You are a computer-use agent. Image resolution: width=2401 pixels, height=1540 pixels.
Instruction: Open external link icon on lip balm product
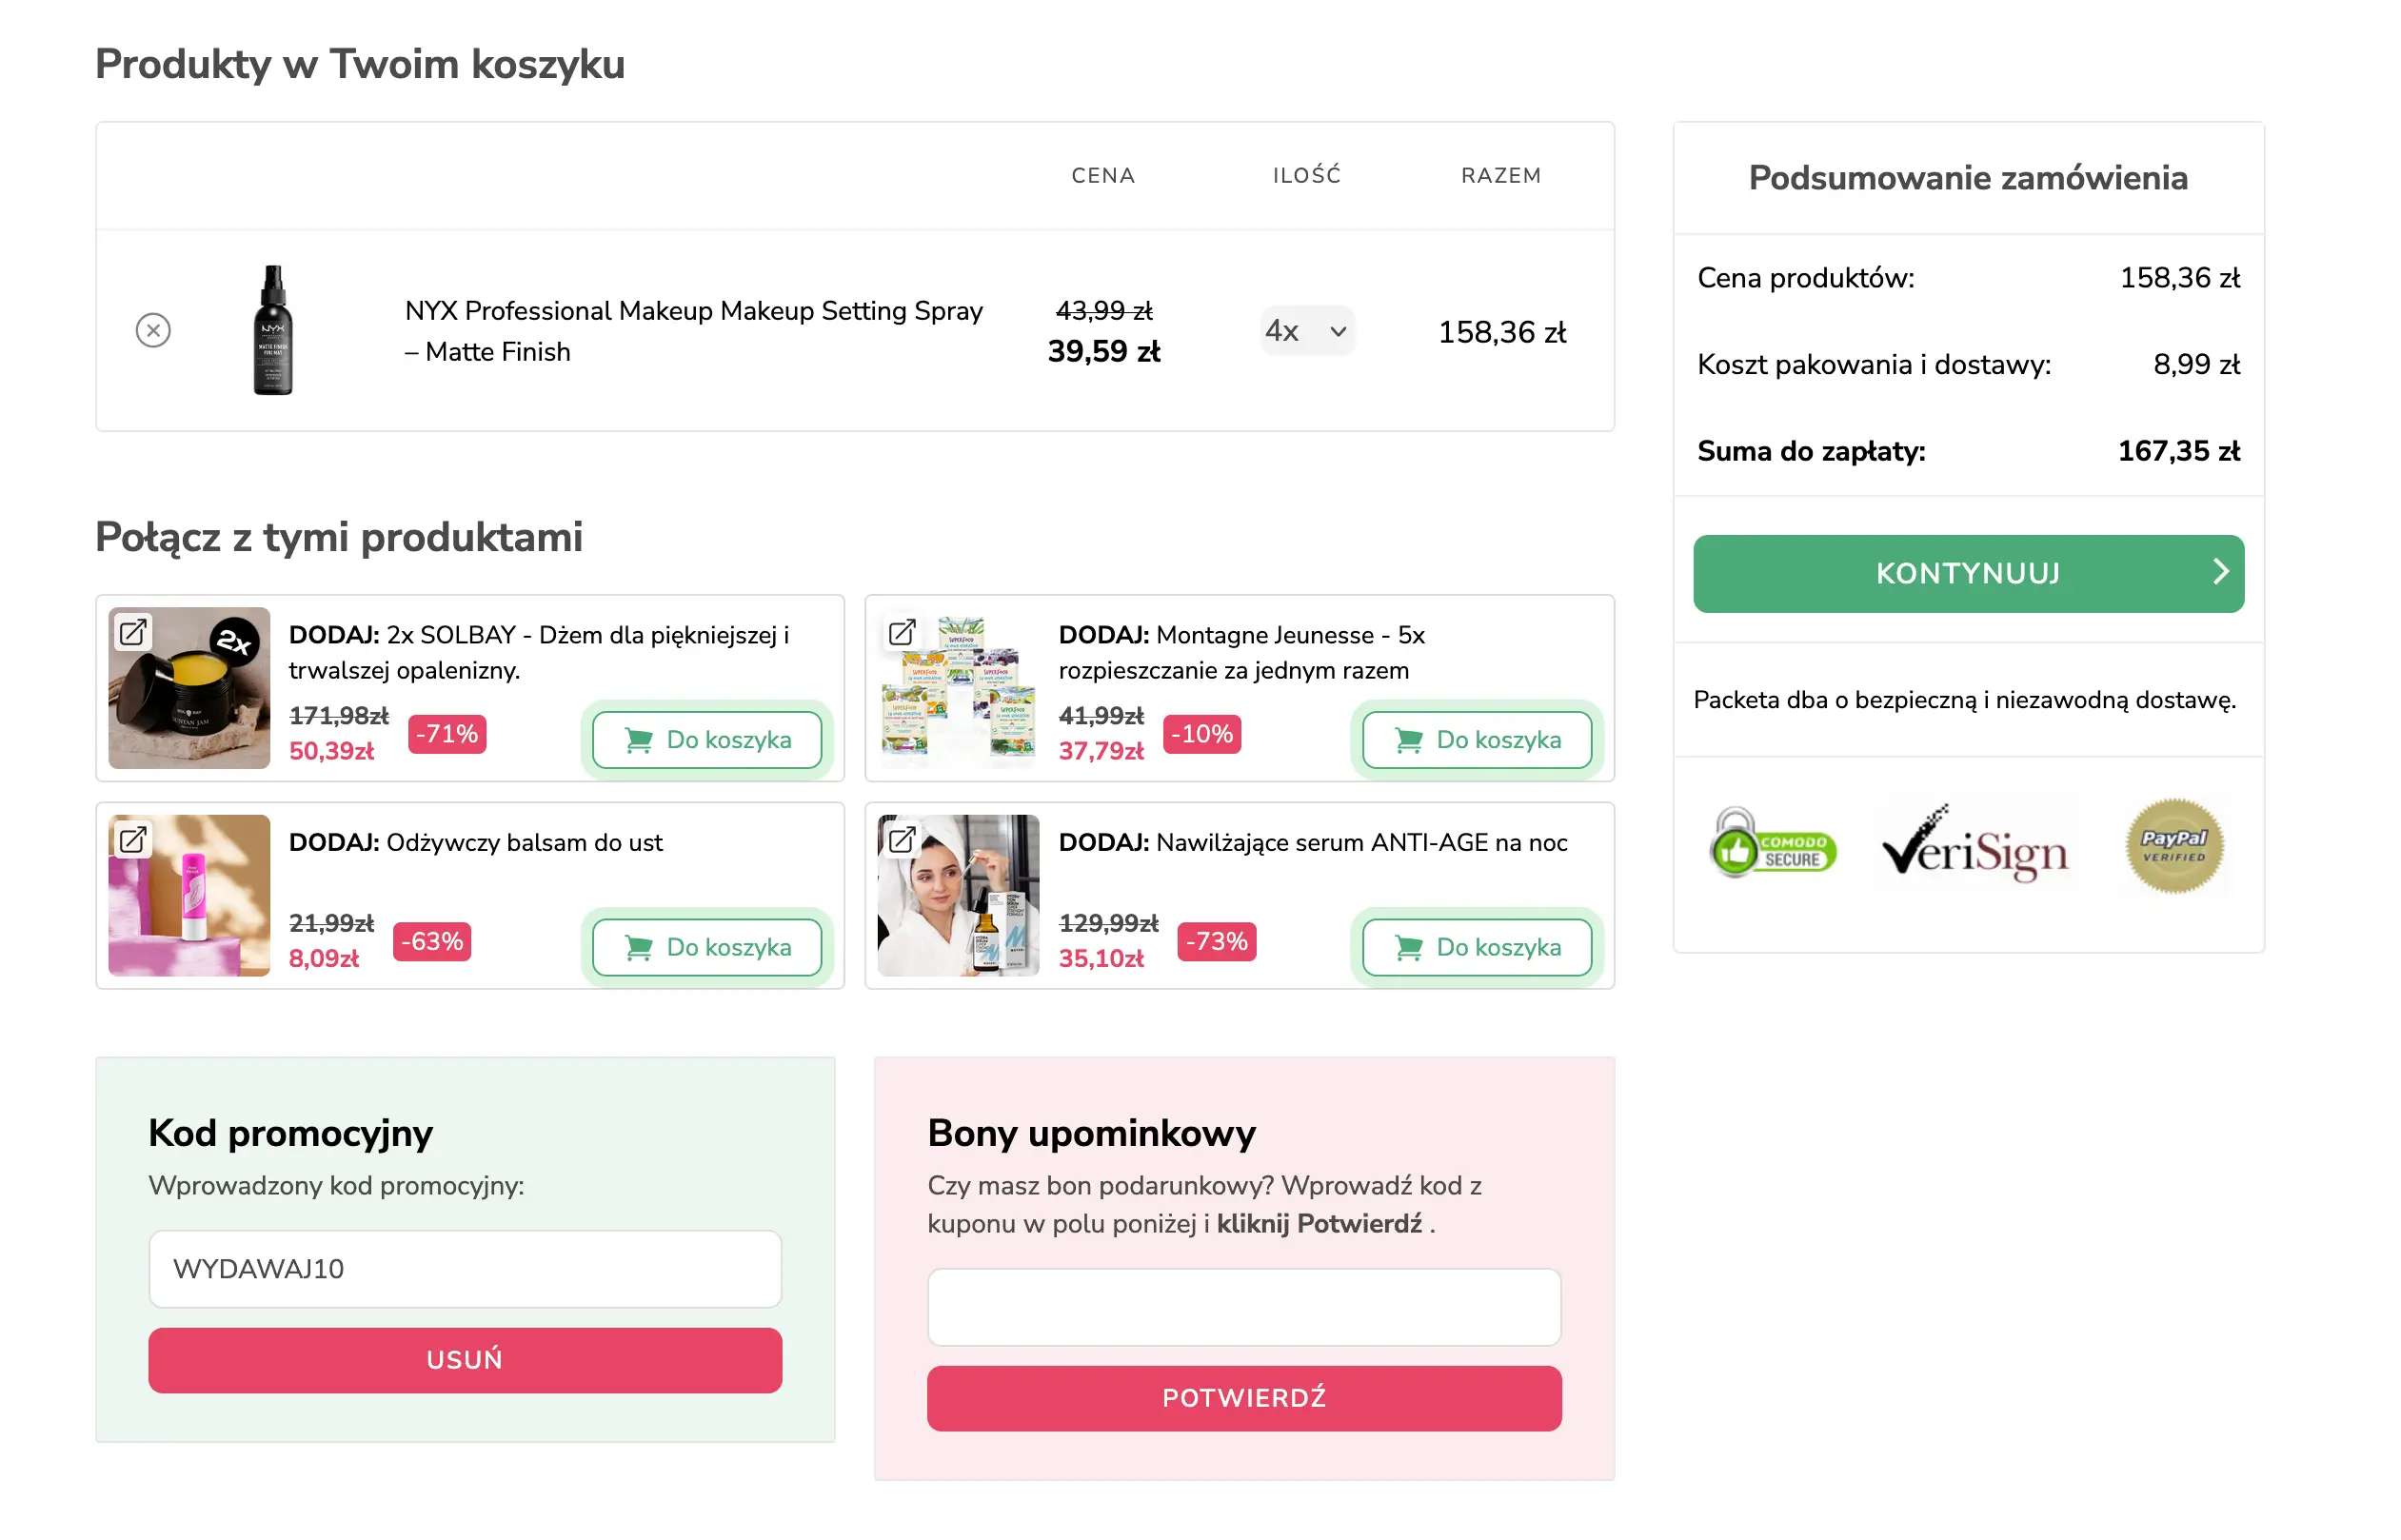click(133, 839)
